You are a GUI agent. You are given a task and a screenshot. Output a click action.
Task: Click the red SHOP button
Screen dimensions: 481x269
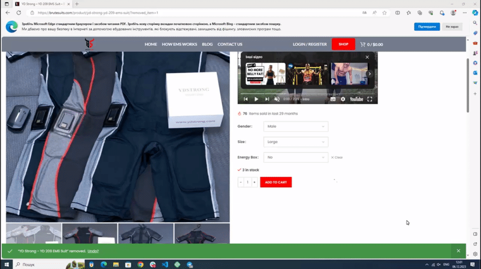point(343,44)
